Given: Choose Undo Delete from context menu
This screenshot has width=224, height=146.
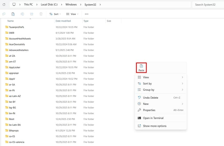Looking at the screenshot, I should [x=161, y=98].
